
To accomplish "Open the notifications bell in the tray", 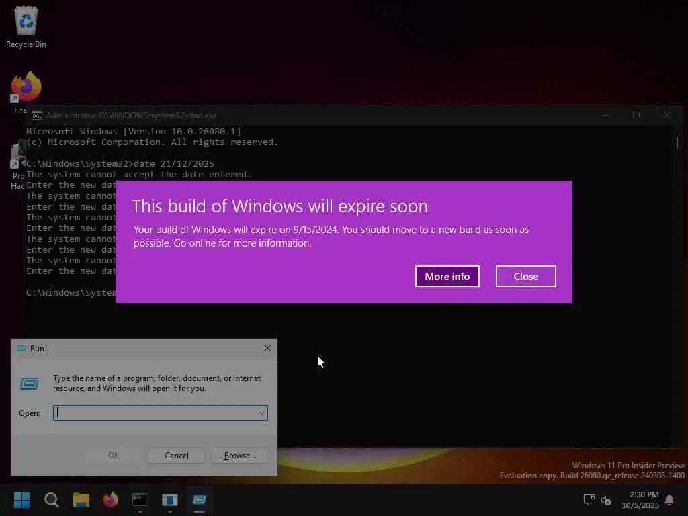I will click(669, 500).
